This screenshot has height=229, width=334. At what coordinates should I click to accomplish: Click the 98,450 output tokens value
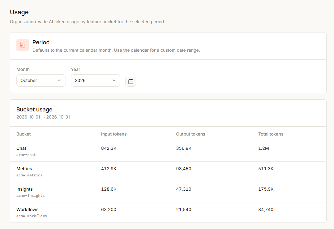pos(184,169)
